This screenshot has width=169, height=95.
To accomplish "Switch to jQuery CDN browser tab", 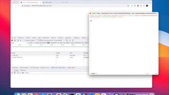I will (x=53, y=2).
